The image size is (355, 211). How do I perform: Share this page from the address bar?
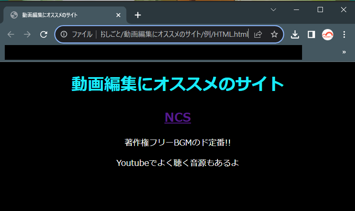(x=258, y=35)
